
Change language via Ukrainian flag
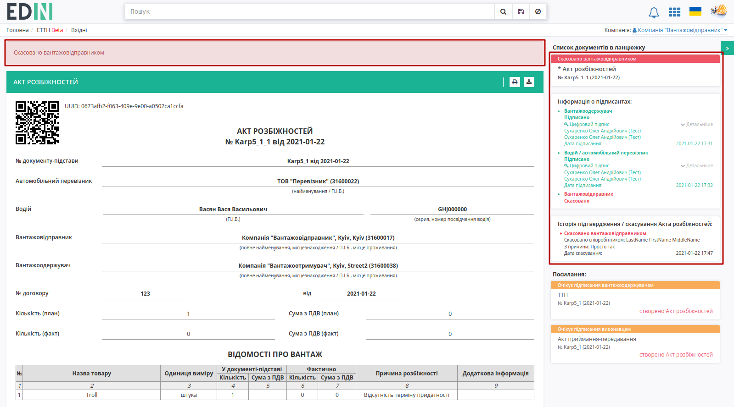tap(695, 11)
